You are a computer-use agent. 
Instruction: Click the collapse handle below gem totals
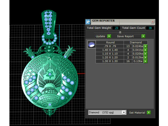click(120, 32)
